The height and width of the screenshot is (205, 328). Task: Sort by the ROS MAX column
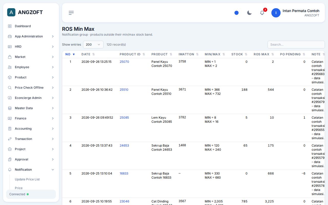[264, 54]
